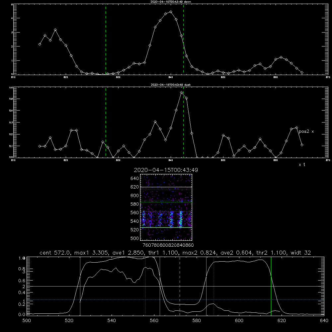Click the orange dashed center line at 572

pos(180,286)
